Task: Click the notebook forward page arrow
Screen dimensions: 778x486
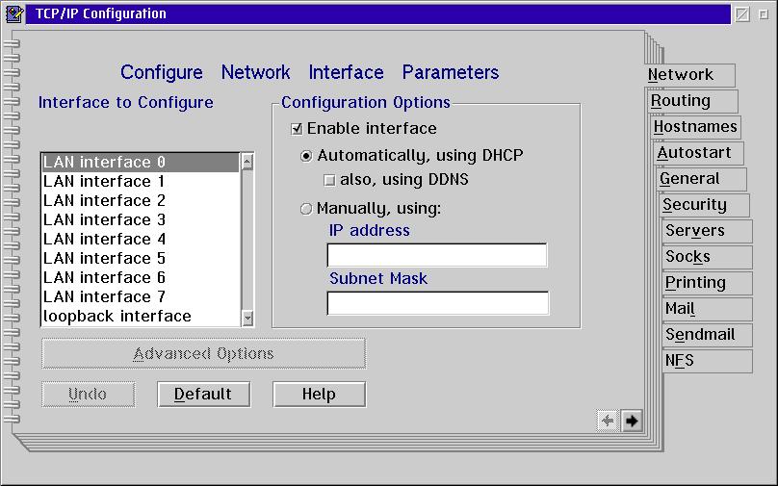Action: click(632, 421)
